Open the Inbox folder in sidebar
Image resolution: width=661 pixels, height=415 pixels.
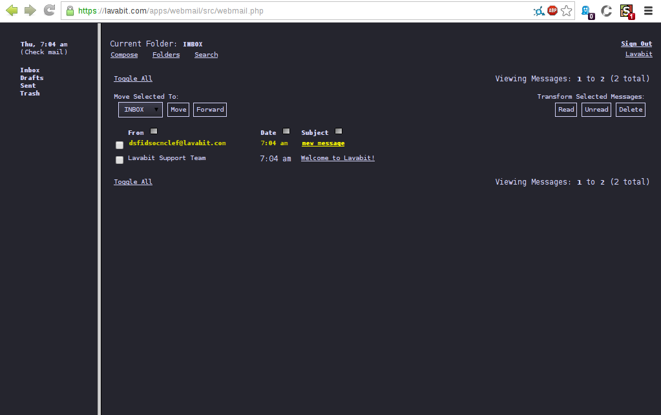pos(30,70)
